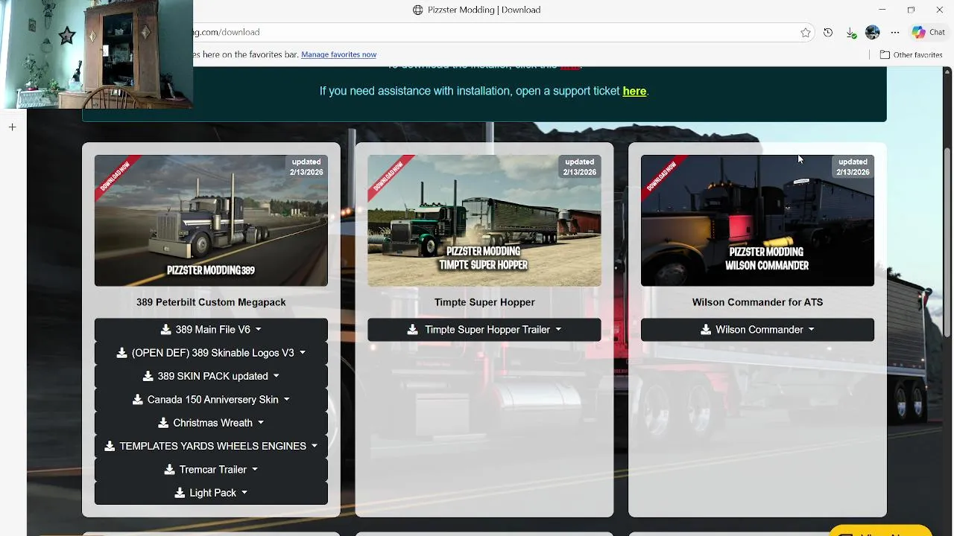This screenshot has width=954, height=536.
Task: Click the 389 Peterbilt Custom Megapack title
Action: pyautogui.click(x=211, y=302)
